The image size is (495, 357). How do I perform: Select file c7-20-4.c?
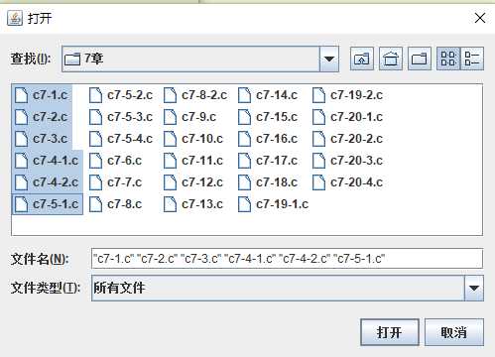click(x=348, y=182)
